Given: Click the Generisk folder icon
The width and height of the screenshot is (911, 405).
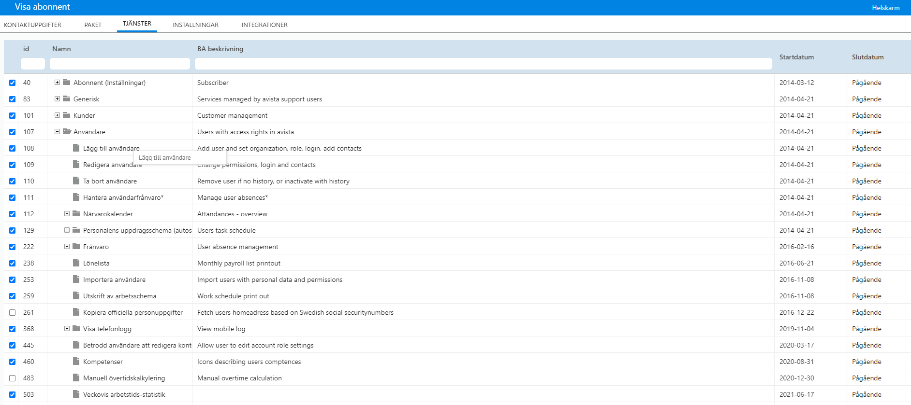Looking at the screenshot, I should coord(67,98).
